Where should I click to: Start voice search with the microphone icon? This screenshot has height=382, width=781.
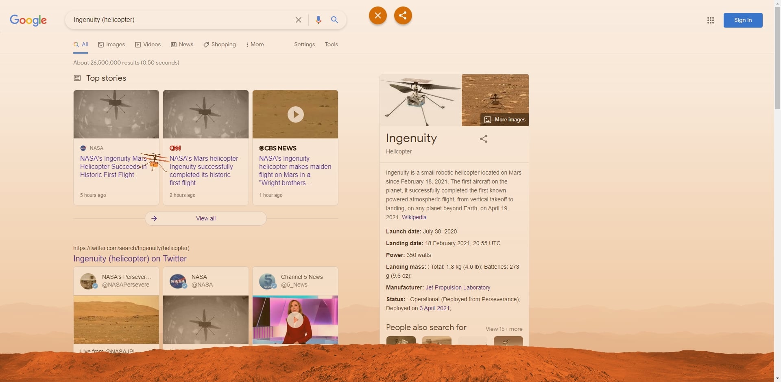319,19
